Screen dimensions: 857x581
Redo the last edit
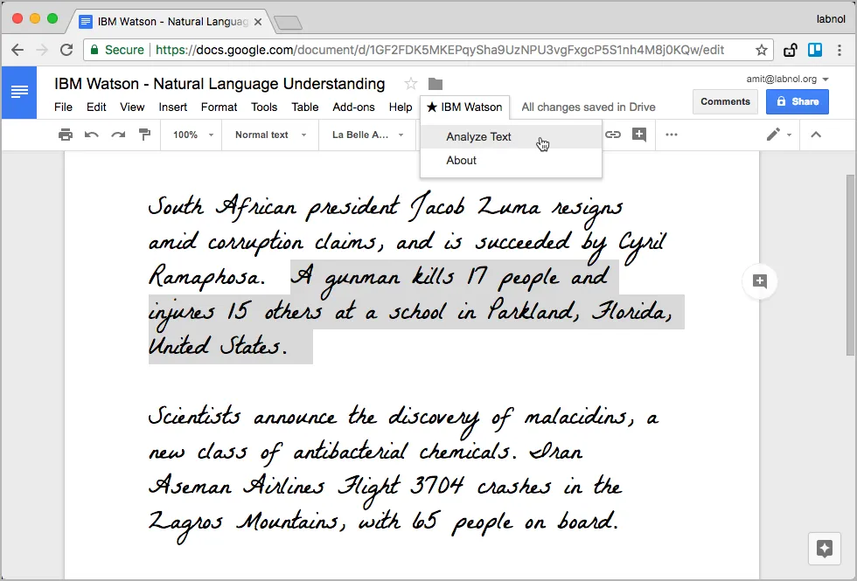click(119, 135)
